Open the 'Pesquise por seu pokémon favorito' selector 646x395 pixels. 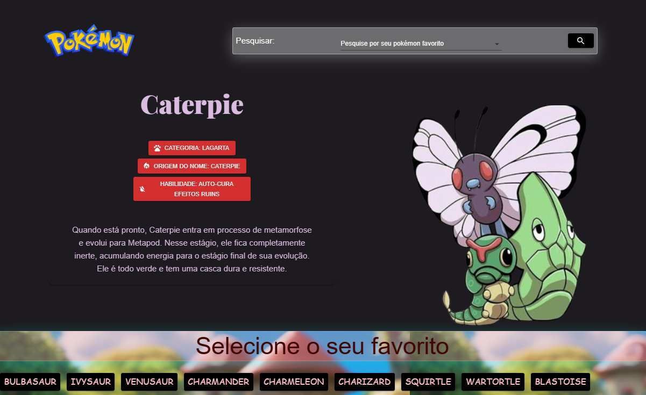click(x=420, y=43)
